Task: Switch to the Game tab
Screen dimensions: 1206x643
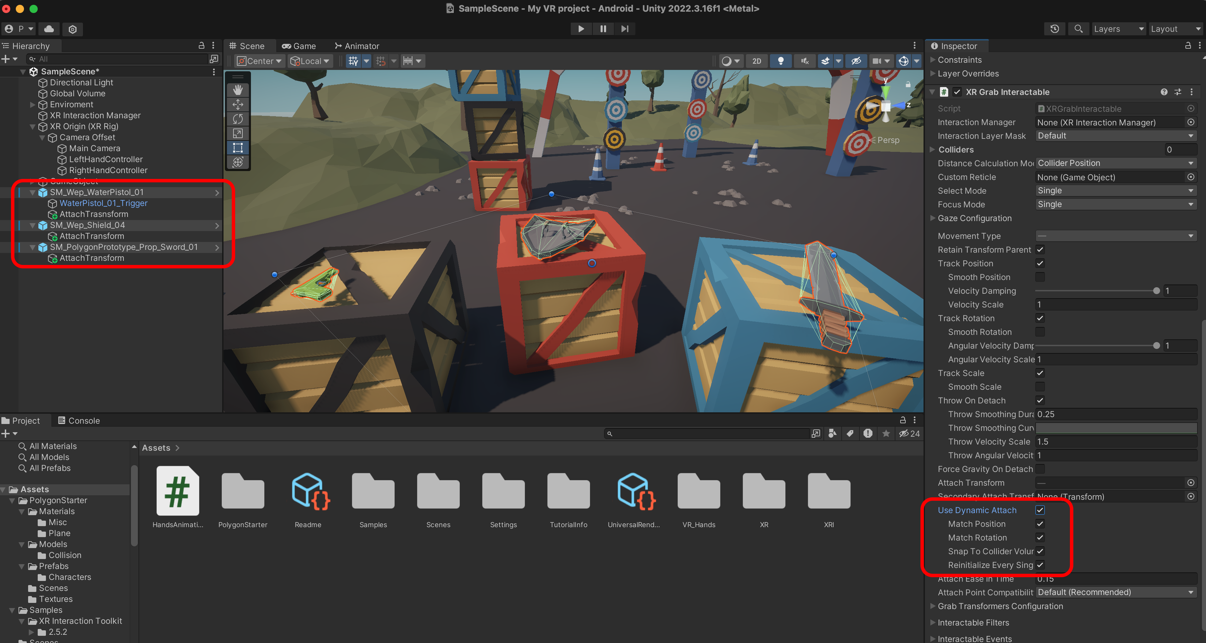Action: [299, 46]
